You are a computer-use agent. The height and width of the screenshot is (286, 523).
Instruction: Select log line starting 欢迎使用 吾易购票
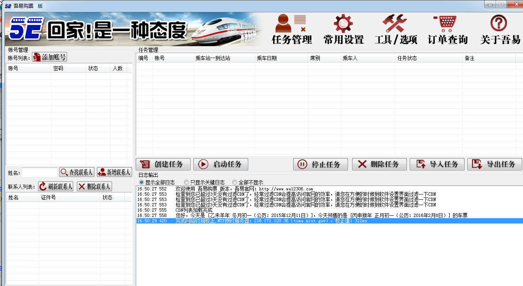click(x=329, y=189)
